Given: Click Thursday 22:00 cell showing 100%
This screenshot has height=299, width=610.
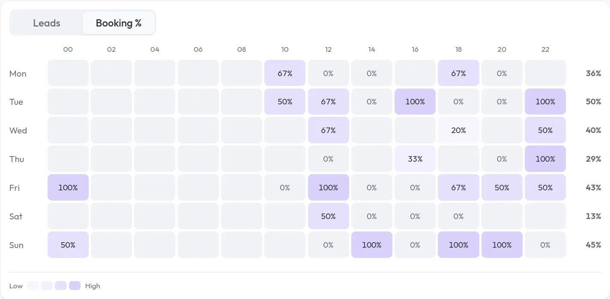Looking at the screenshot, I should pos(545,159).
